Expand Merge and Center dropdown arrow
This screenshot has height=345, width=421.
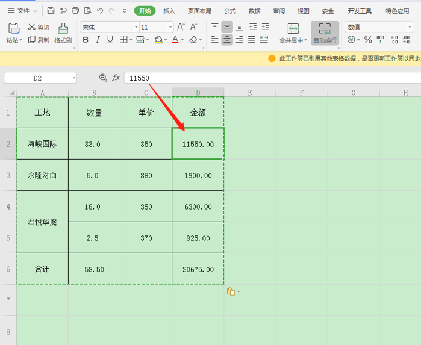(306, 40)
